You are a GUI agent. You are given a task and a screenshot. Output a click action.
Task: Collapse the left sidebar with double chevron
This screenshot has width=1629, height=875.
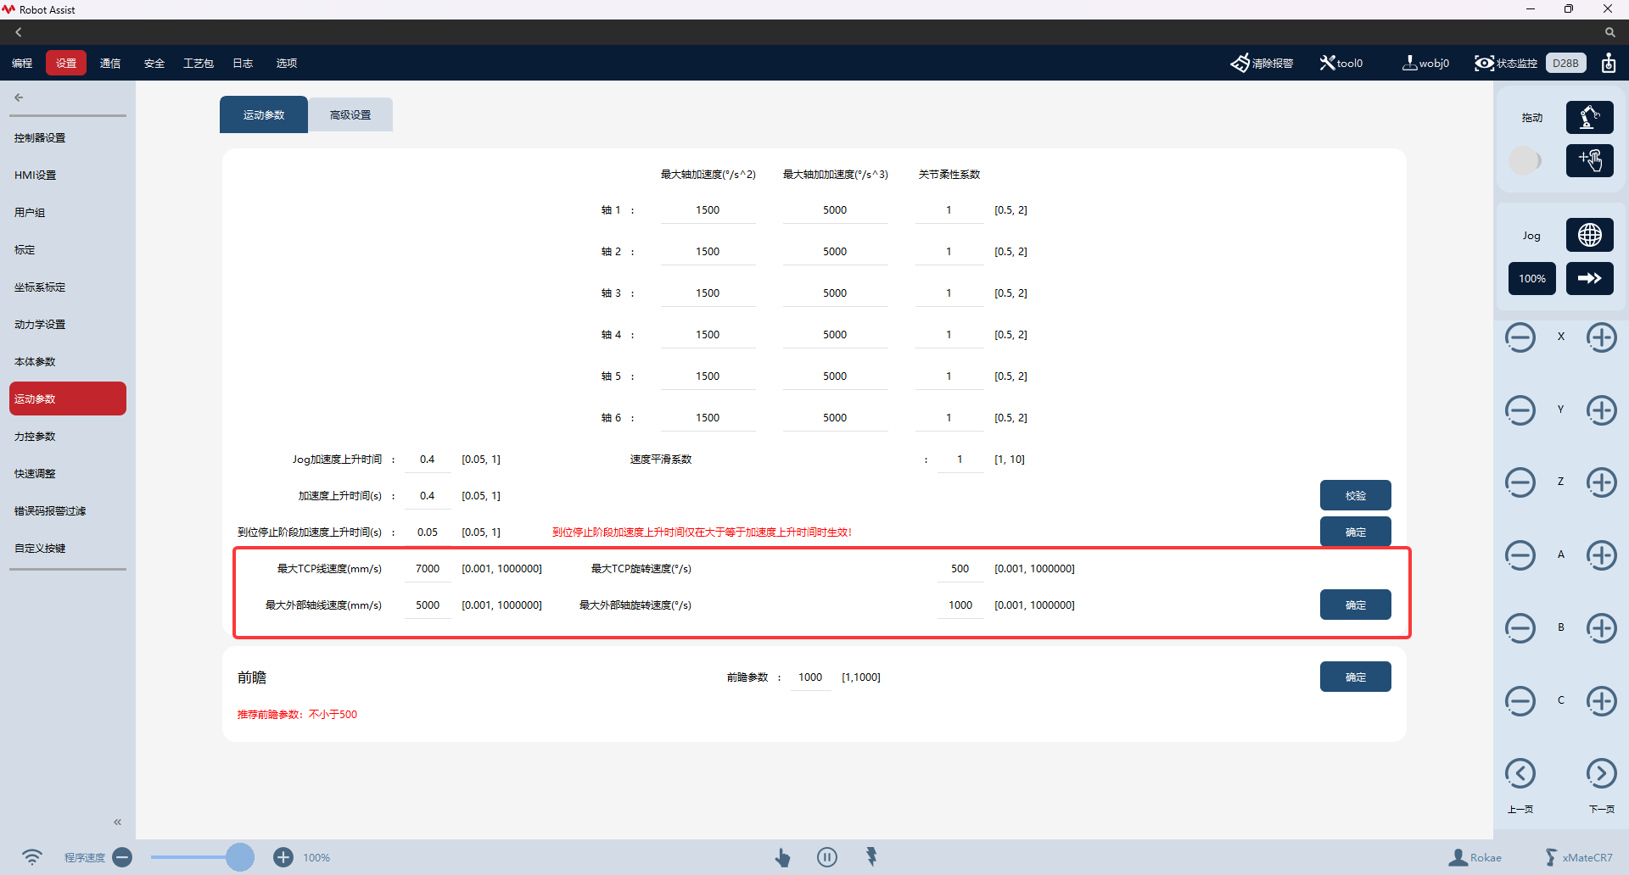pyautogui.click(x=117, y=822)
